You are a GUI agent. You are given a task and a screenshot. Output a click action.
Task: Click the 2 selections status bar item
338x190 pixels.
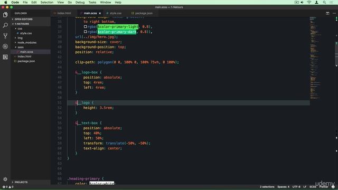point(267,187)
